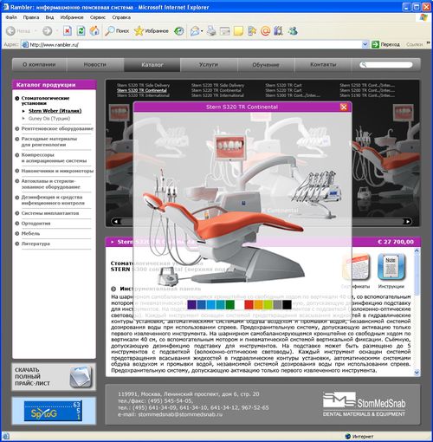Open Stern S320 TR International link

(143, 95)
